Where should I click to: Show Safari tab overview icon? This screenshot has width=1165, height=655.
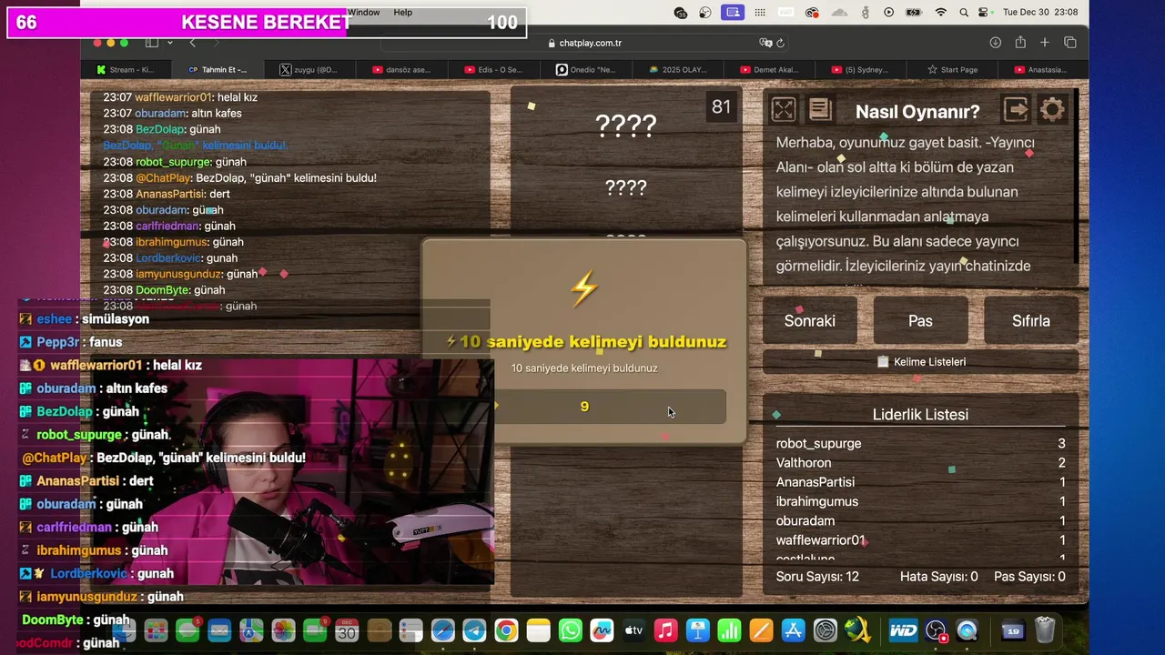coord(1070,43)
